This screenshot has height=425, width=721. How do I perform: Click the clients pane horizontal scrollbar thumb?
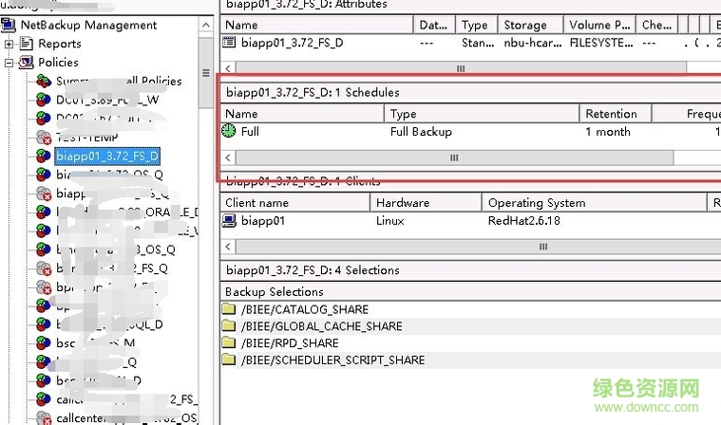(478, 247)
